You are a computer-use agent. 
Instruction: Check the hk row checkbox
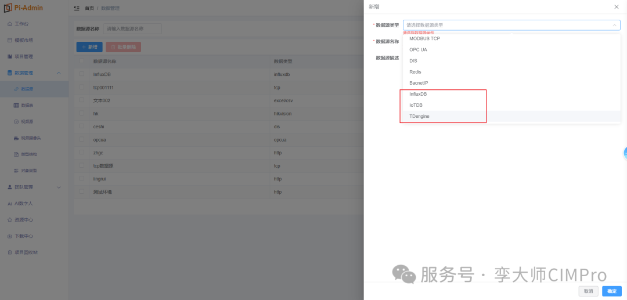click(x=82, y=114)
